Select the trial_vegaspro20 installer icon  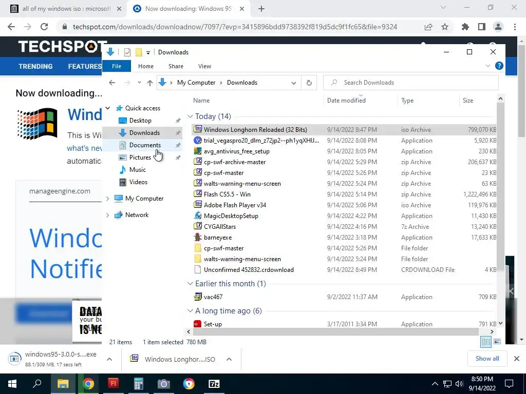click(198, 141)
